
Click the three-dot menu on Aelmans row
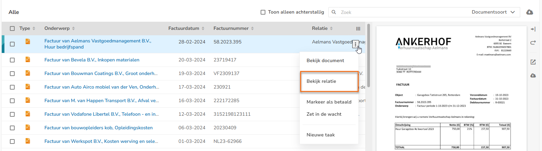[x=355, y=44]
